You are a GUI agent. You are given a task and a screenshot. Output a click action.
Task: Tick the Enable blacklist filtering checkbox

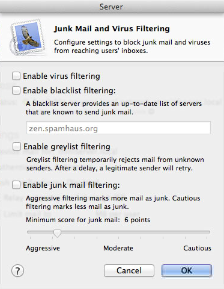[16, 90]
